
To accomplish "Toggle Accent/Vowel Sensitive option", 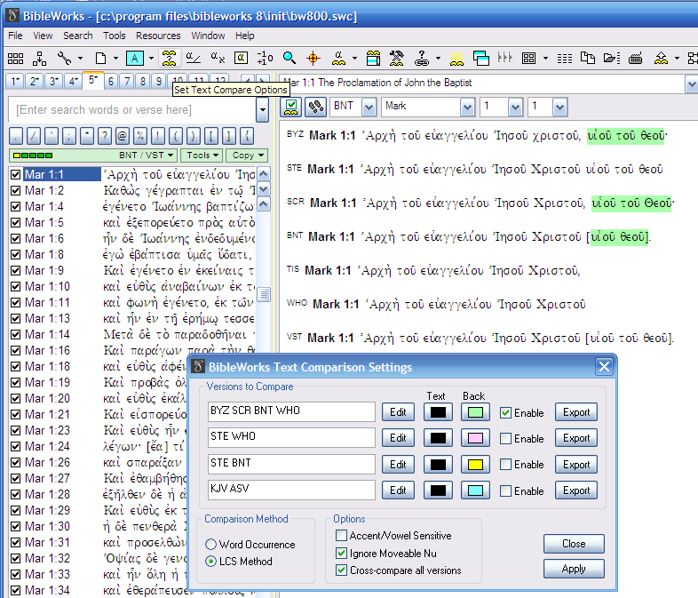I will [342, 536].
